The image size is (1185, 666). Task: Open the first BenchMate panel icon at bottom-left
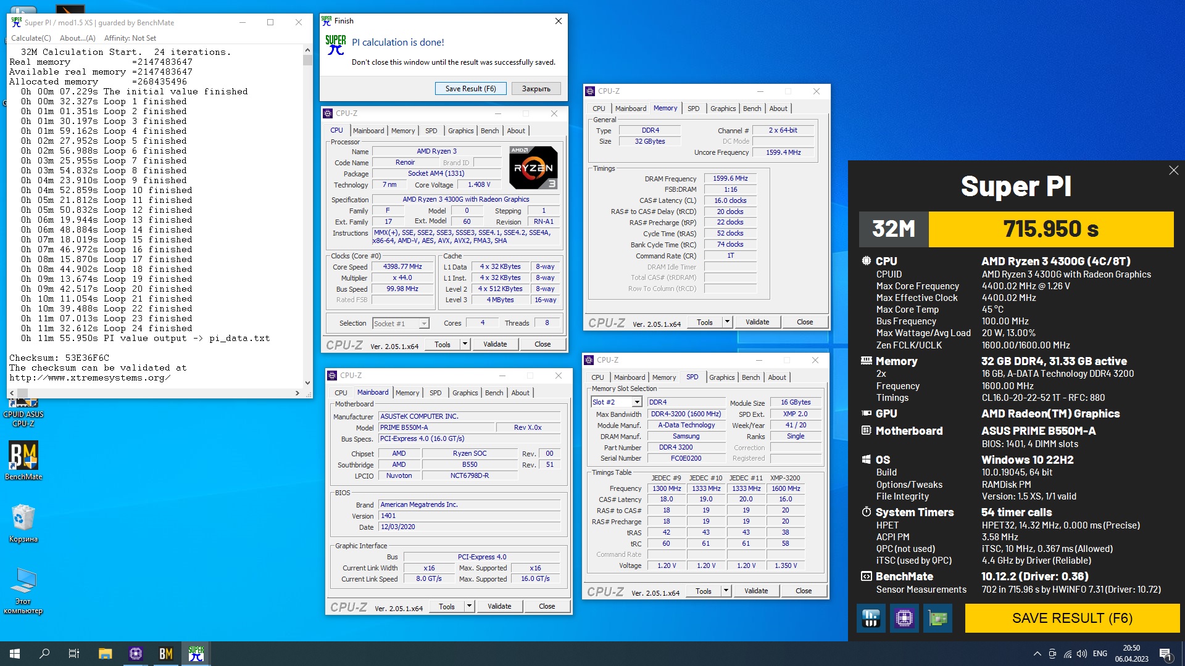(x=871, y=618)
